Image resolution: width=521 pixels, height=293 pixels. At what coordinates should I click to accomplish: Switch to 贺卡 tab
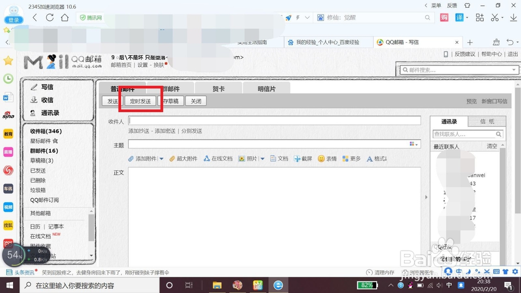click(218, 89)
